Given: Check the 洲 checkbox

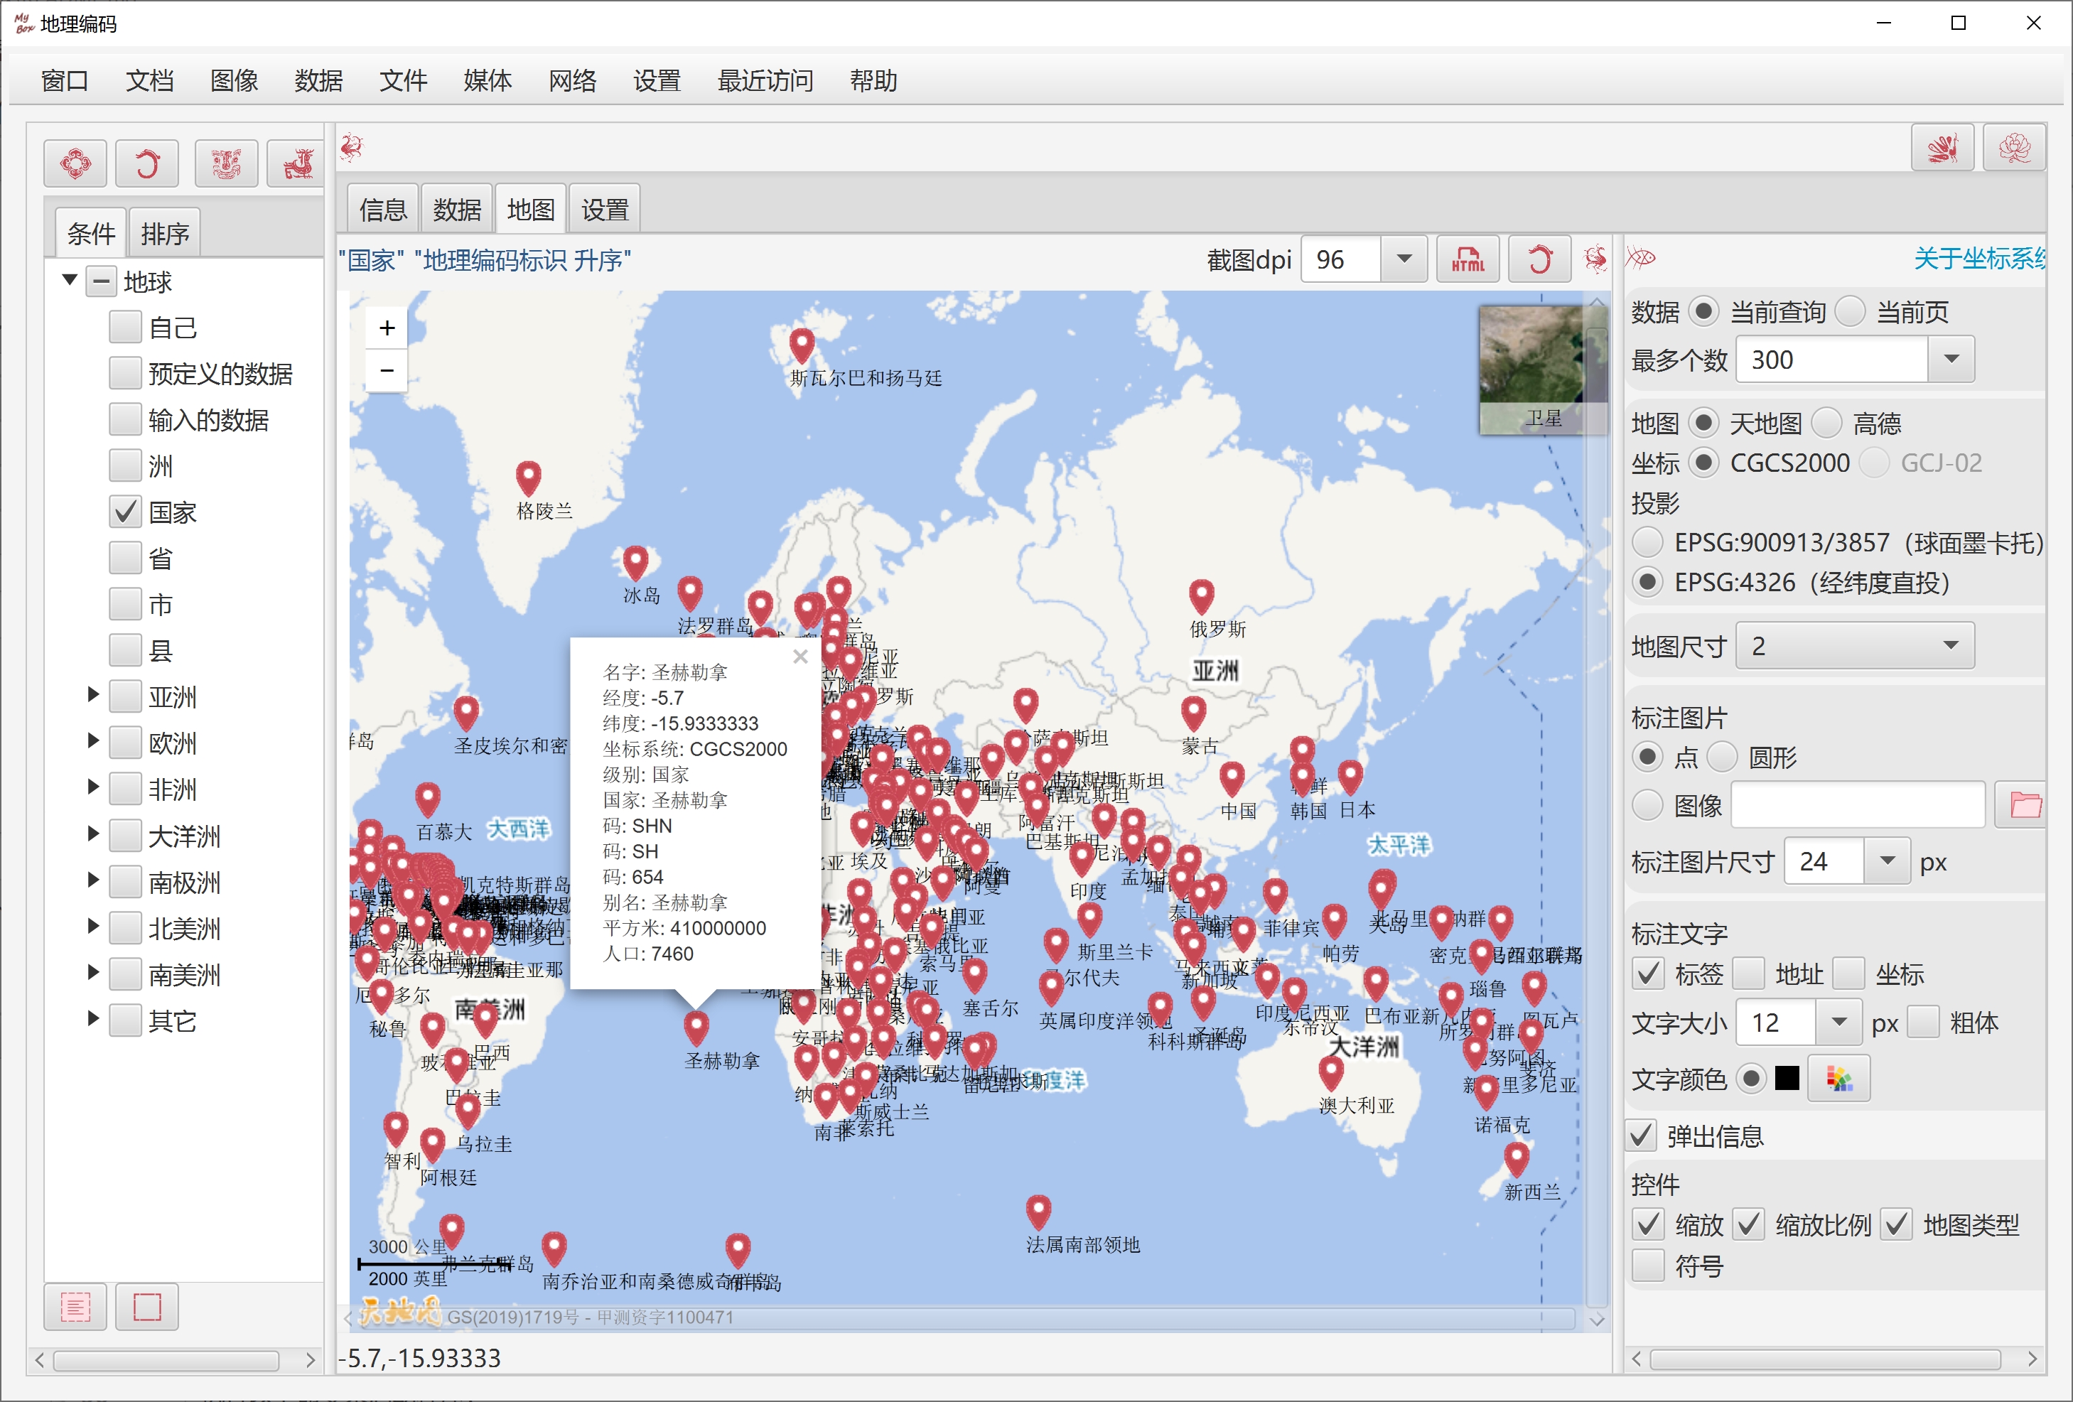Looking at the screenshot, I should [126, 465].
